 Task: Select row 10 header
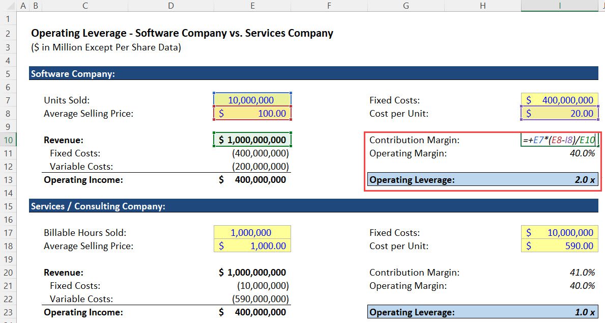tap(8, 140)
